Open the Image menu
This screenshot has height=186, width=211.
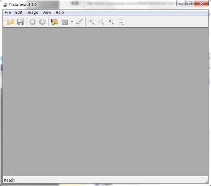[32, 13]
